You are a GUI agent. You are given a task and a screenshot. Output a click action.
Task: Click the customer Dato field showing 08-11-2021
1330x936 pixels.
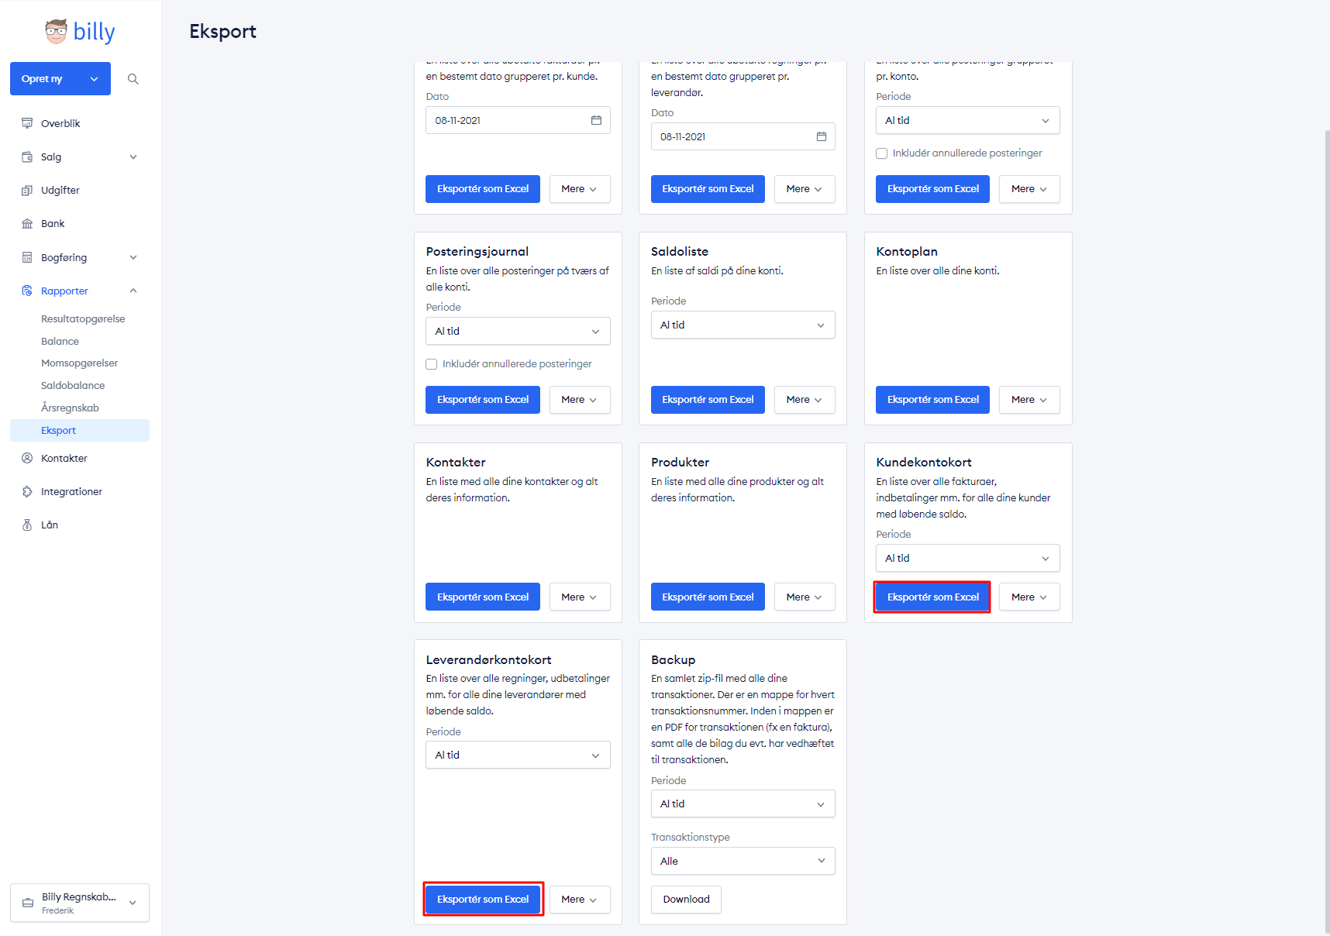click(518, 120)
